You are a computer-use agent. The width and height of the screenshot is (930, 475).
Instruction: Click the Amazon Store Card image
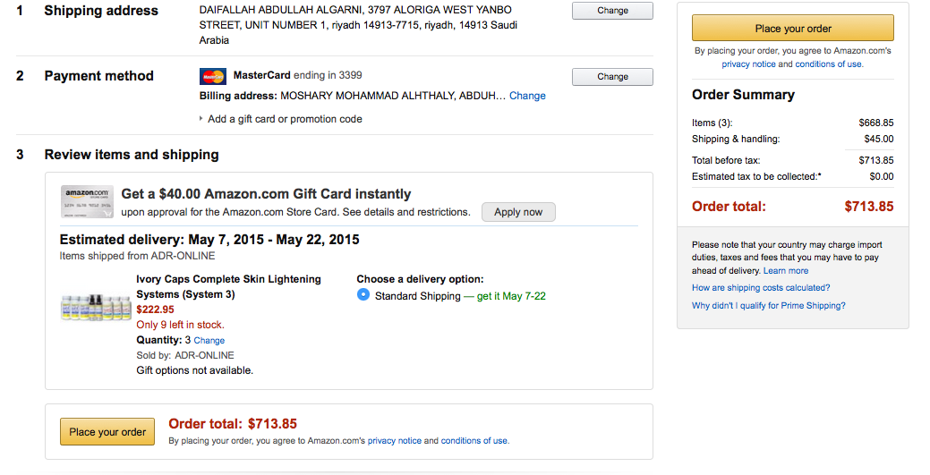pos(87,202)
